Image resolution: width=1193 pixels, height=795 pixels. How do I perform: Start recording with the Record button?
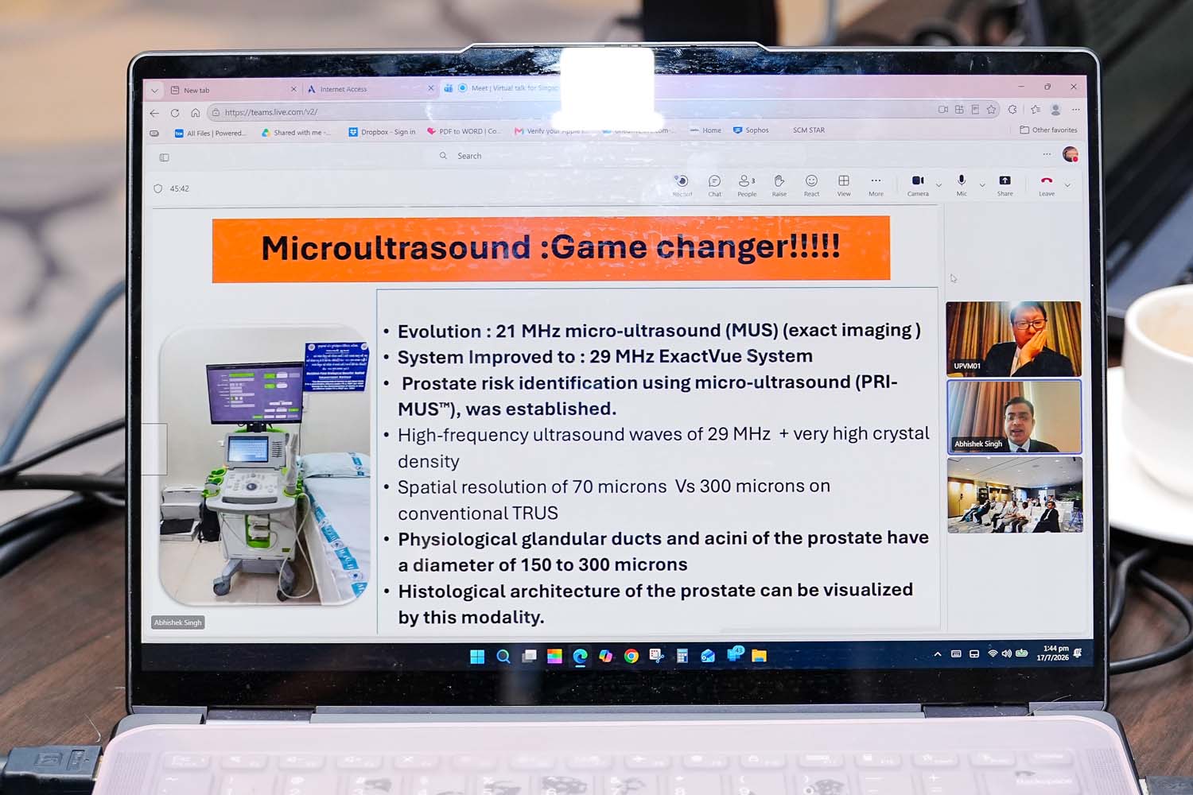[x=682, y=185]
